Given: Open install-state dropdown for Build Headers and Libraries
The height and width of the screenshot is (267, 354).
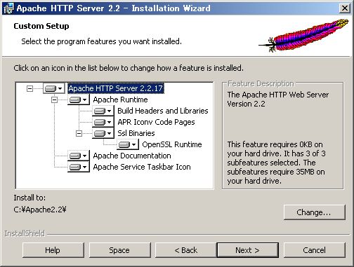Looking at the screenshot, I should (x=103, y=111).
